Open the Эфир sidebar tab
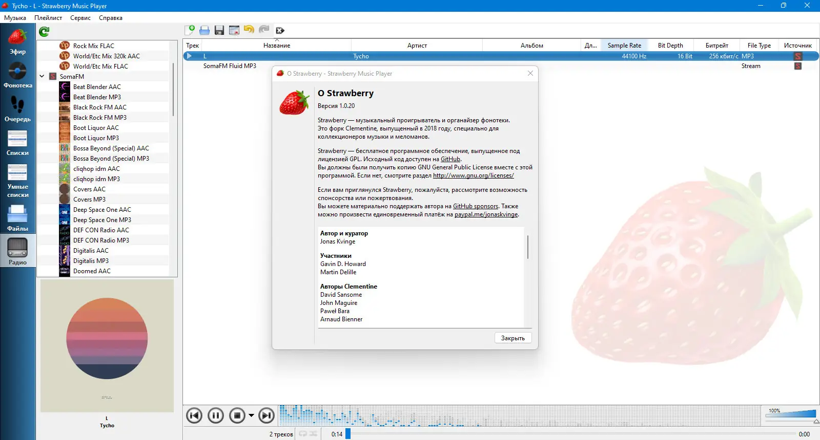Screen dimensions: 820x440 coord(17,41)
